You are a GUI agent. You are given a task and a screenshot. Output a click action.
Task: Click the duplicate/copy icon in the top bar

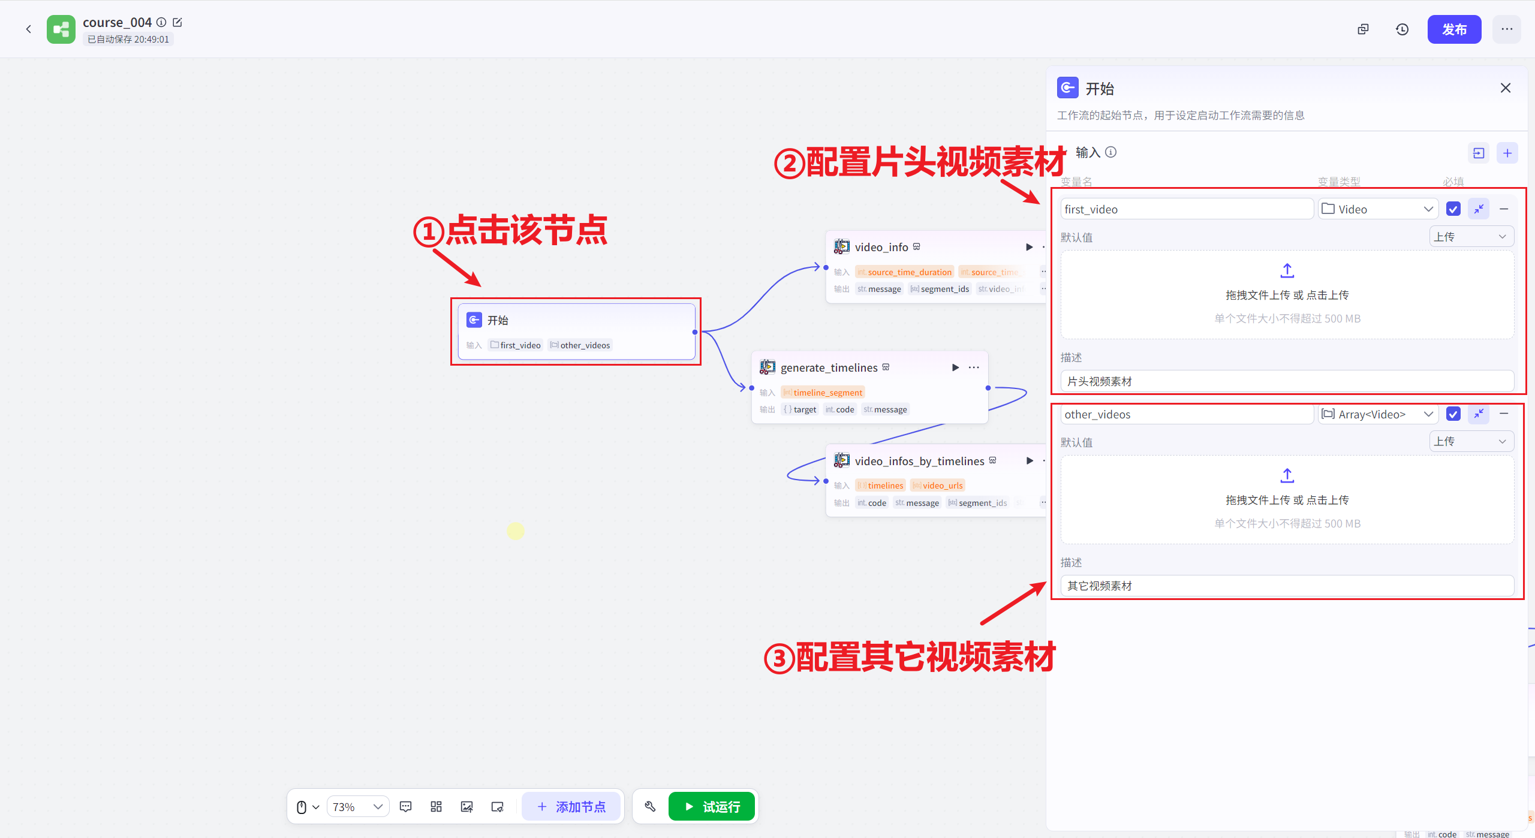coord(1363,29)
